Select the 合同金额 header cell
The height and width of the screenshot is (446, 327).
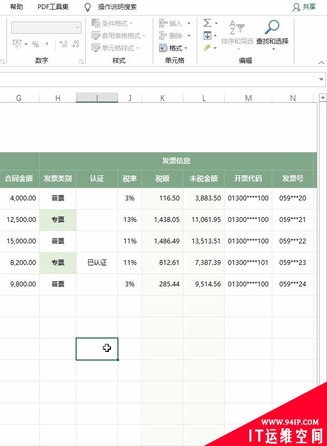pyautogui.click(x=19, y=178)
